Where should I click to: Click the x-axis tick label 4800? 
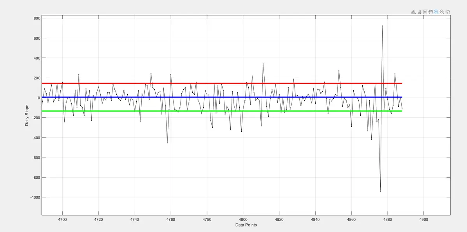pyautogui.click(x=243, y=219)
